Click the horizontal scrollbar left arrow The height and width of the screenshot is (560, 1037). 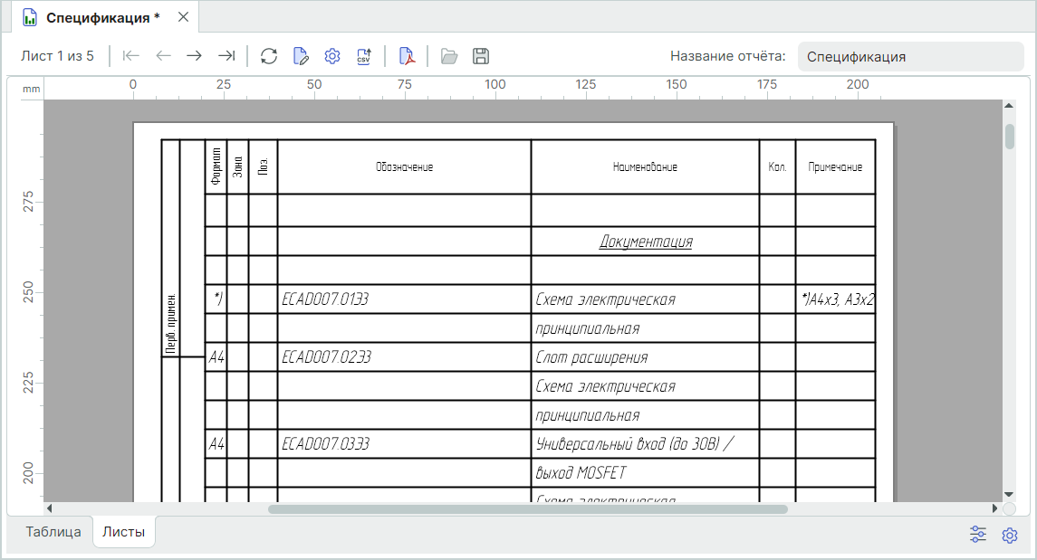[x=50, y=509]
